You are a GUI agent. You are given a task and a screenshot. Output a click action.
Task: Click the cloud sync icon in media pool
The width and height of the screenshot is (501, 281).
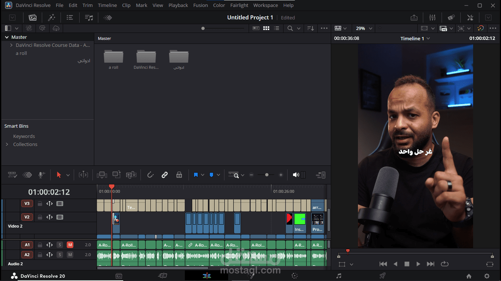tap(56, 28)
